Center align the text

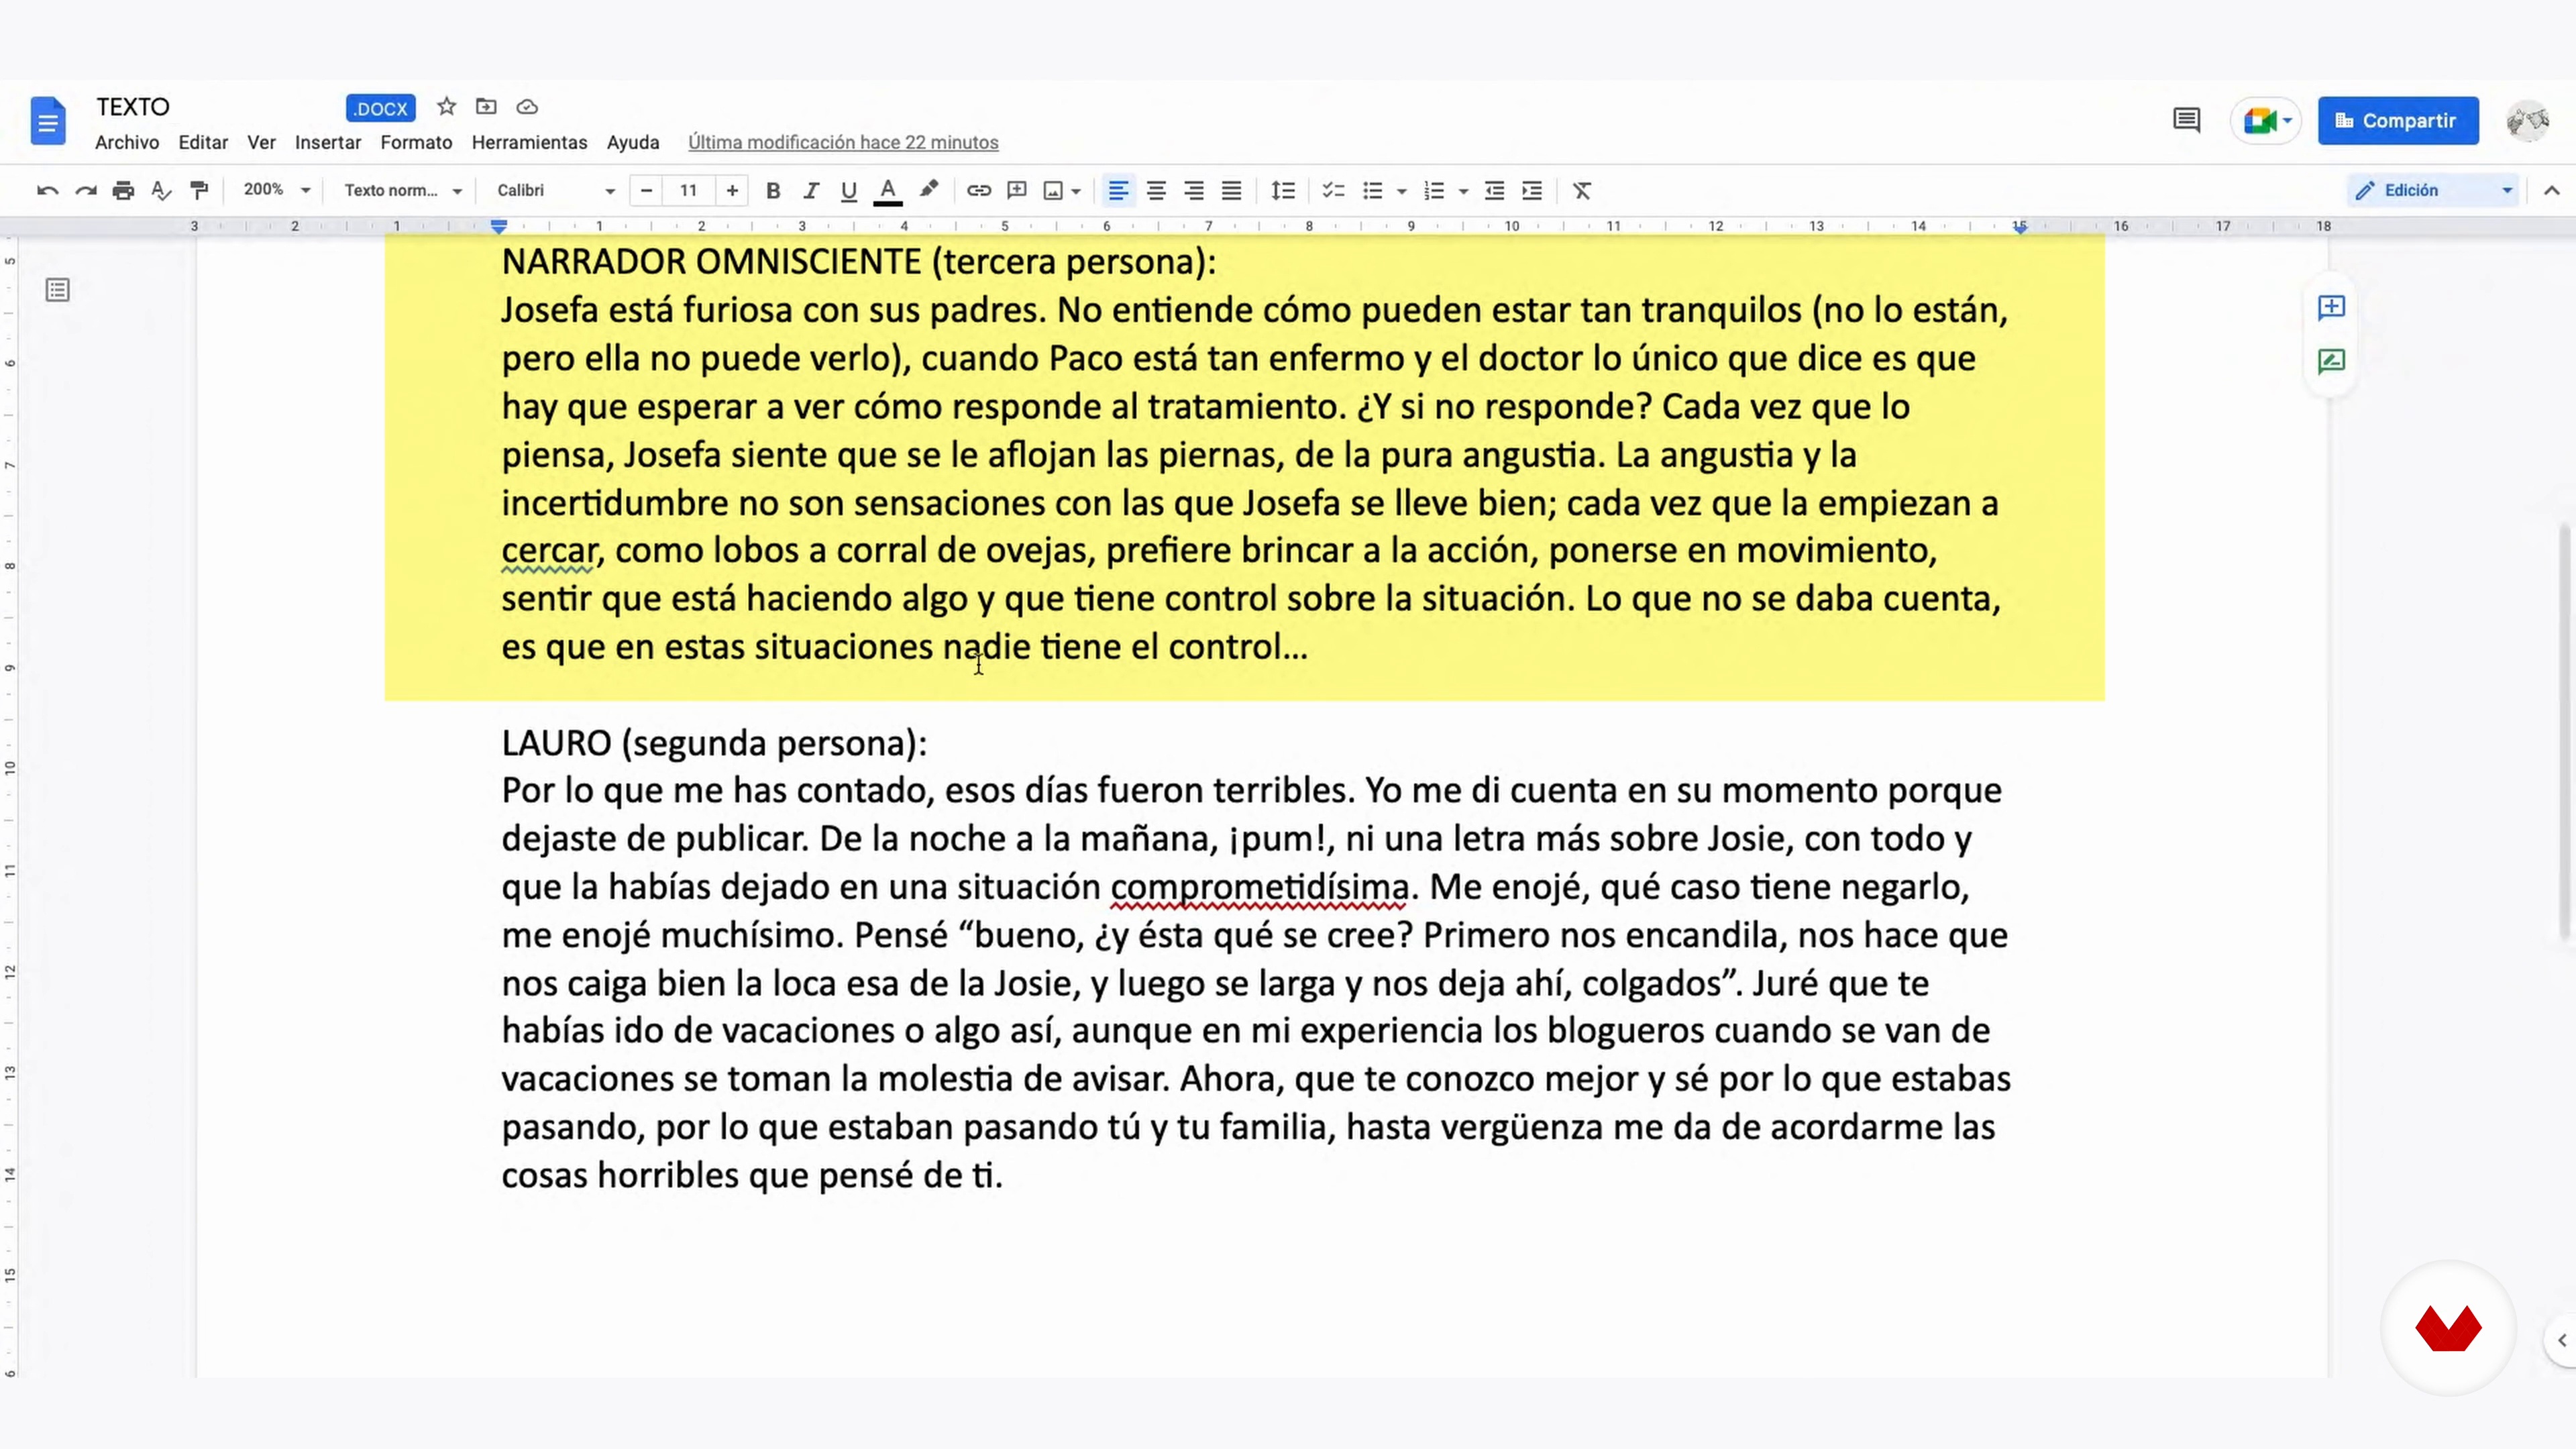(x=1156, y=190)
